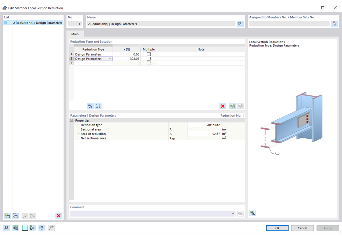
Task: Click the 0.00 decimal places icon
Action: point(16,228)
